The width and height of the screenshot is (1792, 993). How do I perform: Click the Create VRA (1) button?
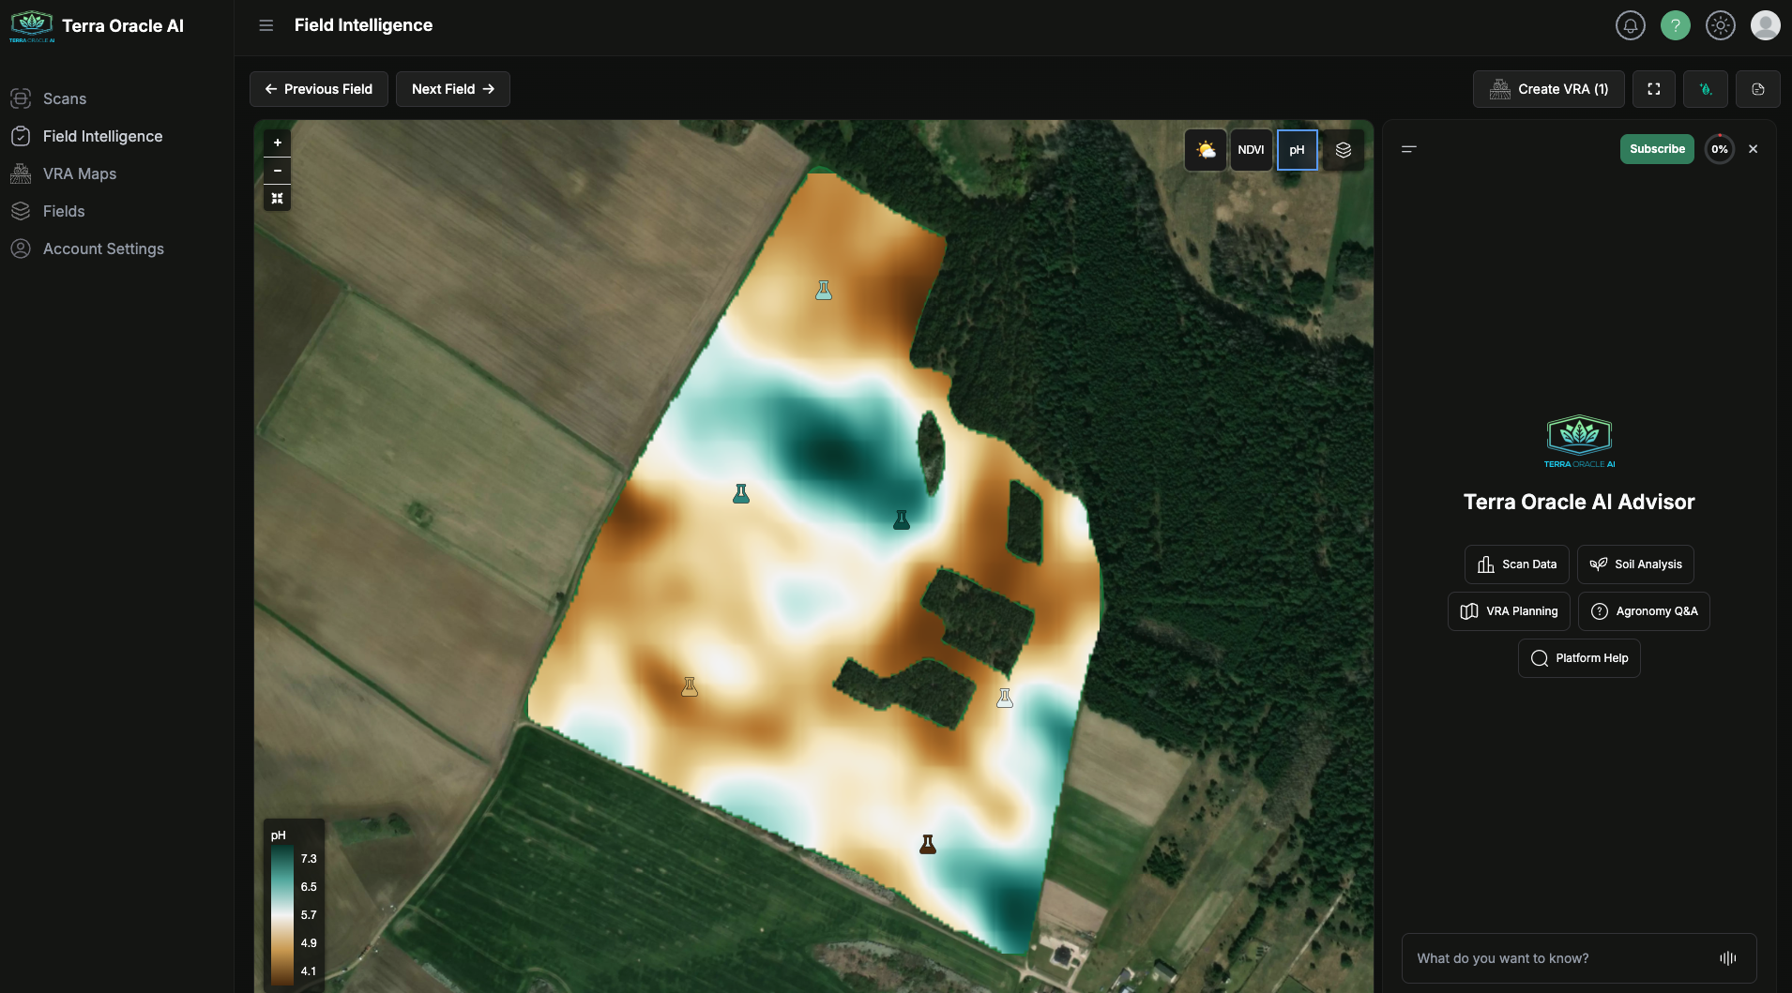pos(1547,89)
